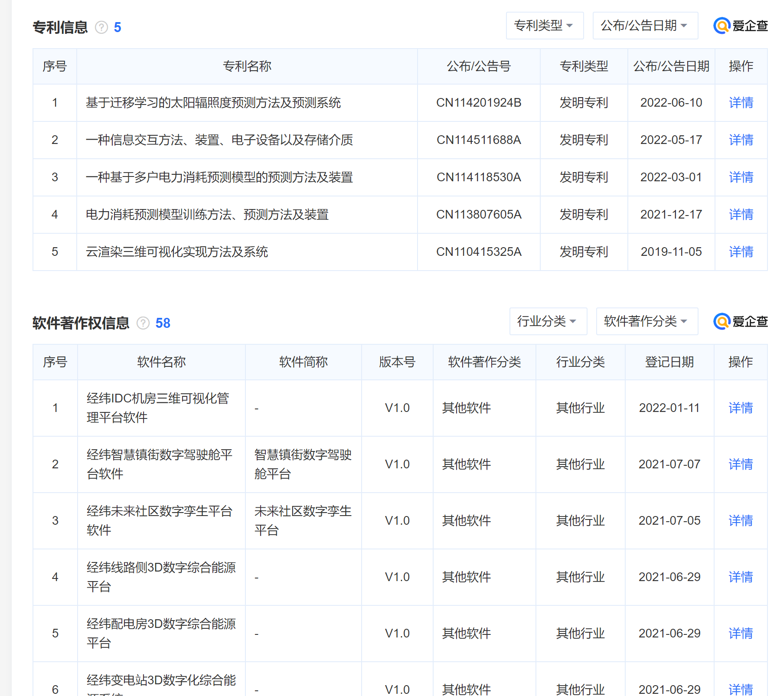Click software name 经纬智慧镇街数字驾驶舱平台软件
The height and width of the screenshot is (696, 777).
[x=160, y=464]
